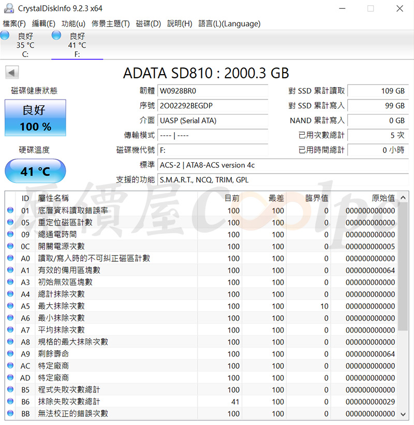The width and height of the screenshot is (414, 425).
Task: Click the 目前 current column header
Action: pos(220,198)
